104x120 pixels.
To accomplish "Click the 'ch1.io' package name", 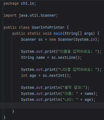I will (x=27, y=4).
